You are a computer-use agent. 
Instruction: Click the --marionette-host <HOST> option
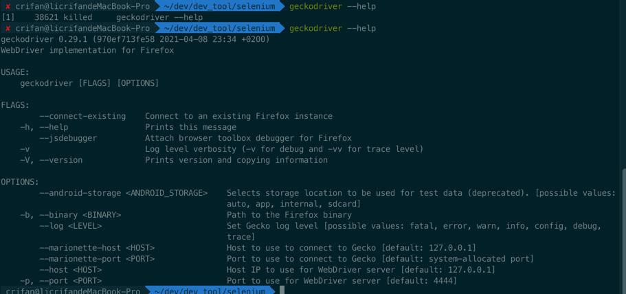click(97, 248)
